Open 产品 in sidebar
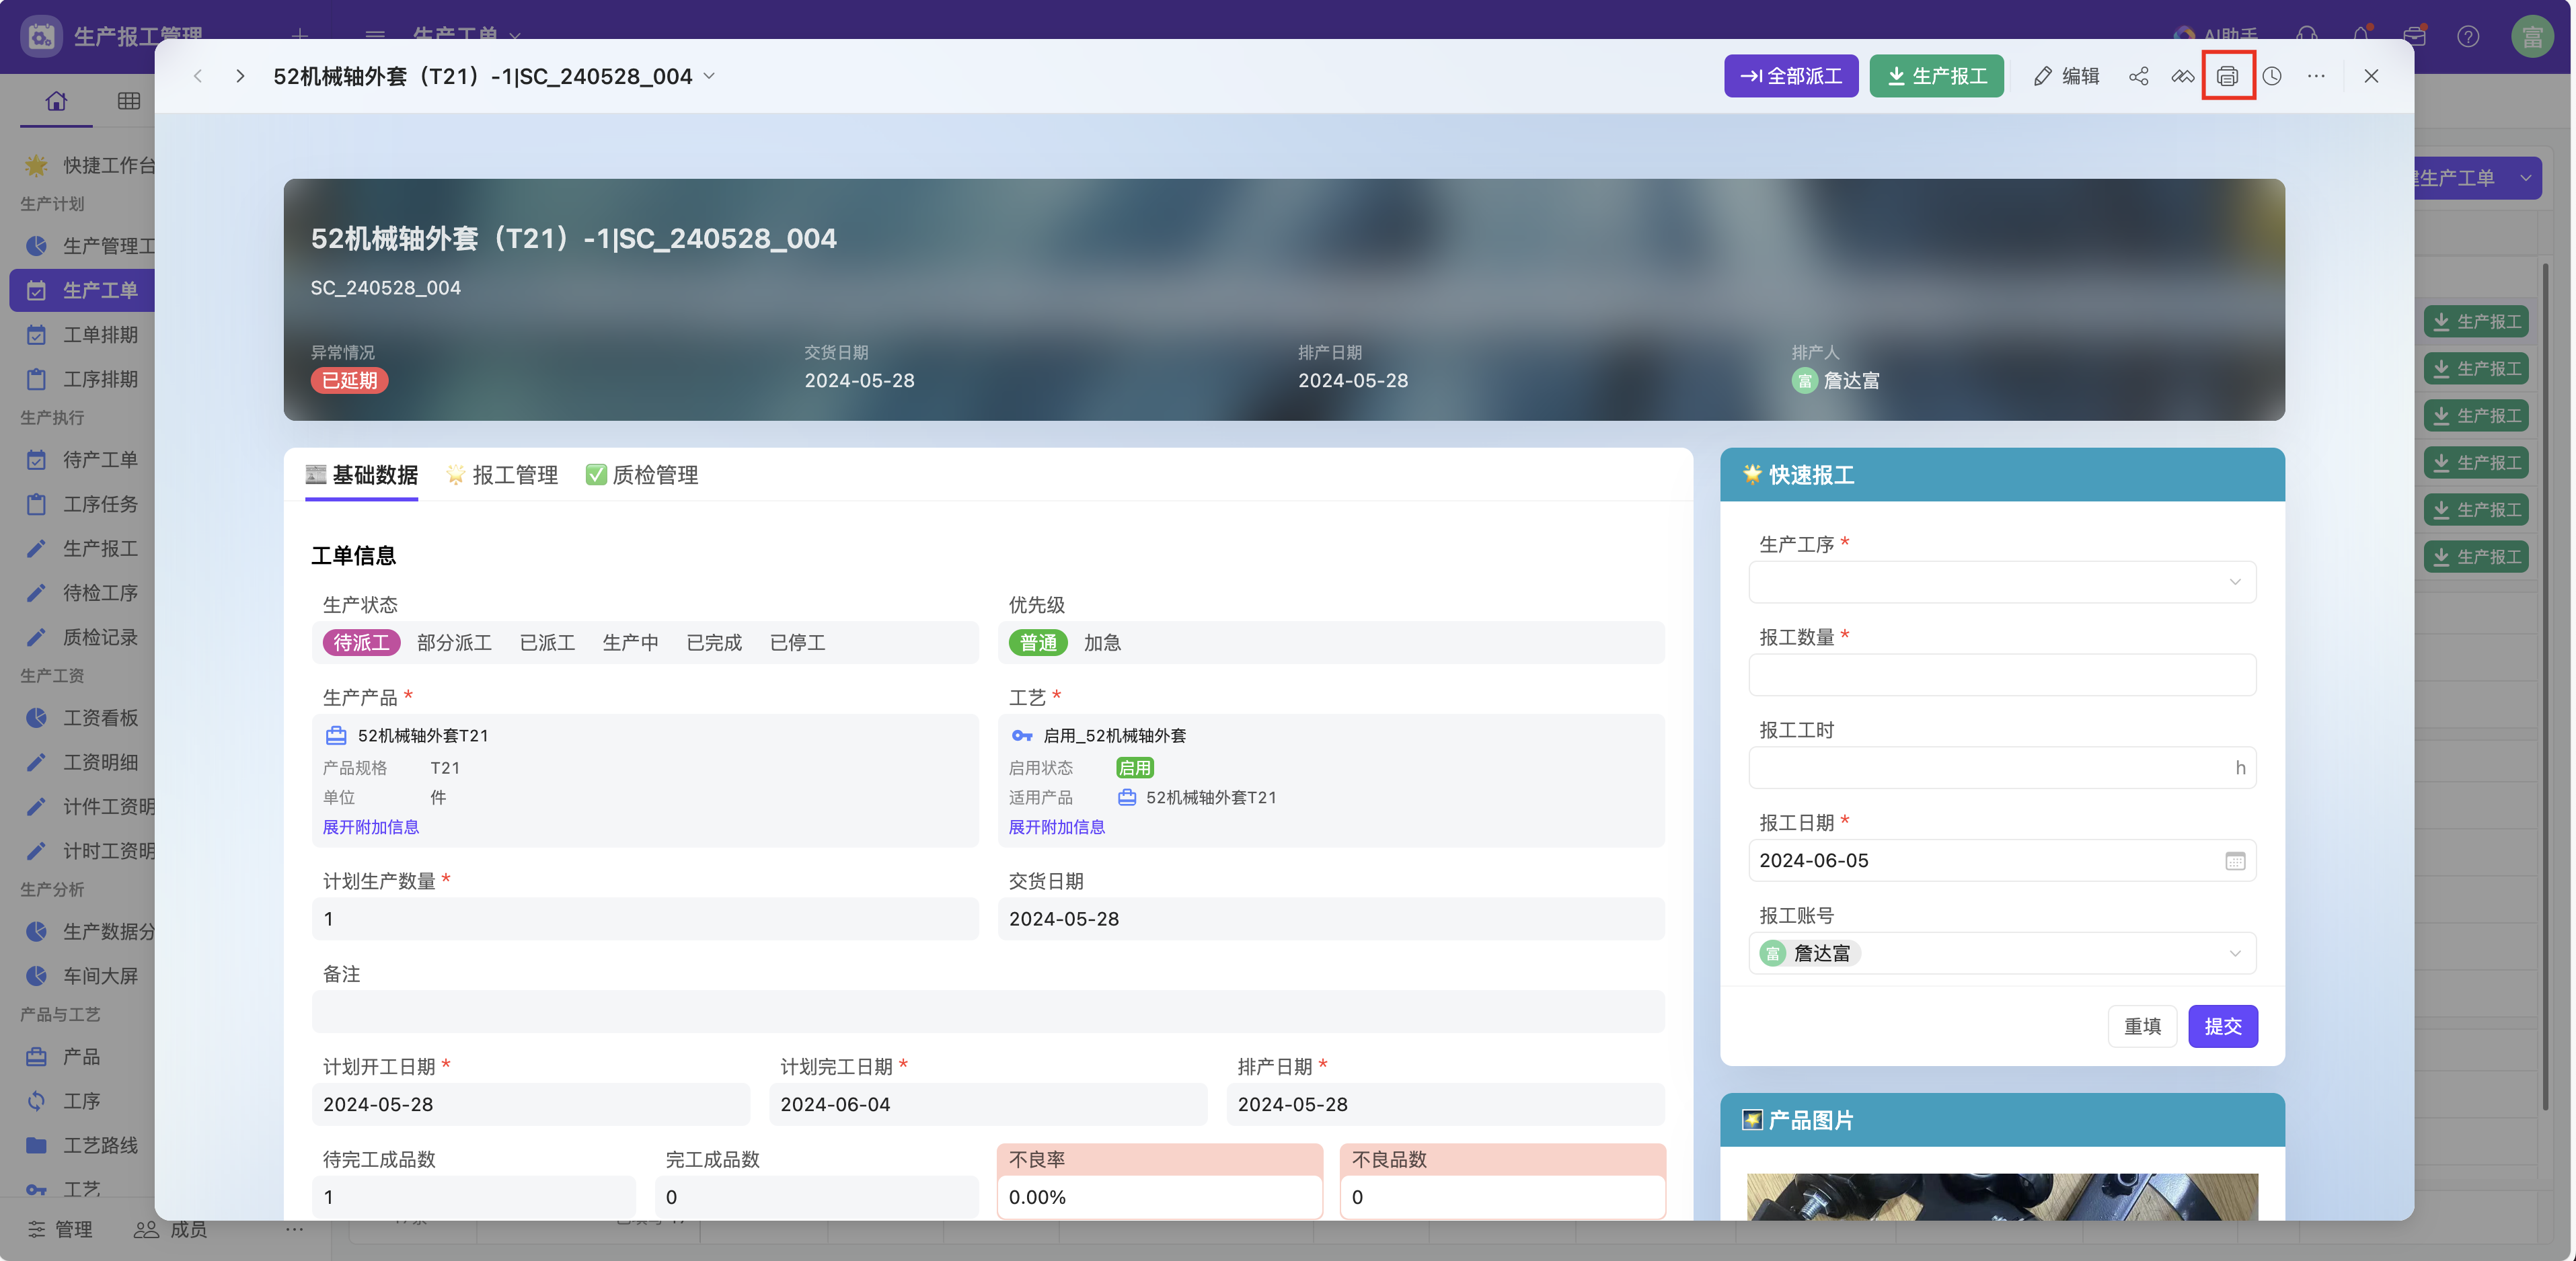This screenshot has height=1261, width=2576. 82,1056
